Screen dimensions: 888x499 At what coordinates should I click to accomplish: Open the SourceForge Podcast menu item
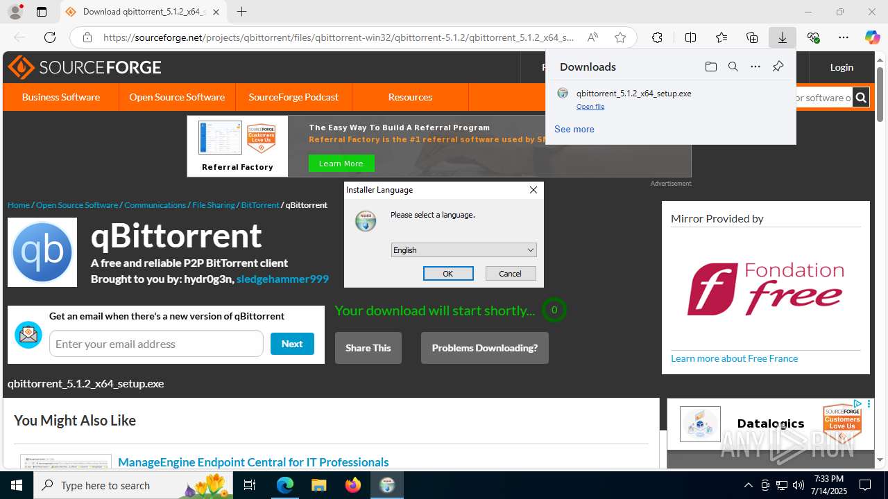click(293, 97)
